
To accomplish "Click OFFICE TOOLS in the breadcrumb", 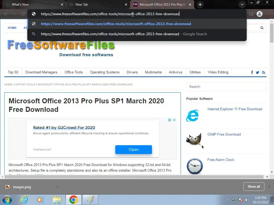I will [x=25, y=84].
